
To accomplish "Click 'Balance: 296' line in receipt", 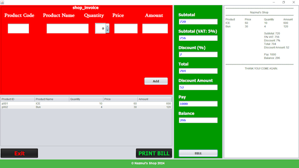I will pyautogui.click(x=272, y=58).
